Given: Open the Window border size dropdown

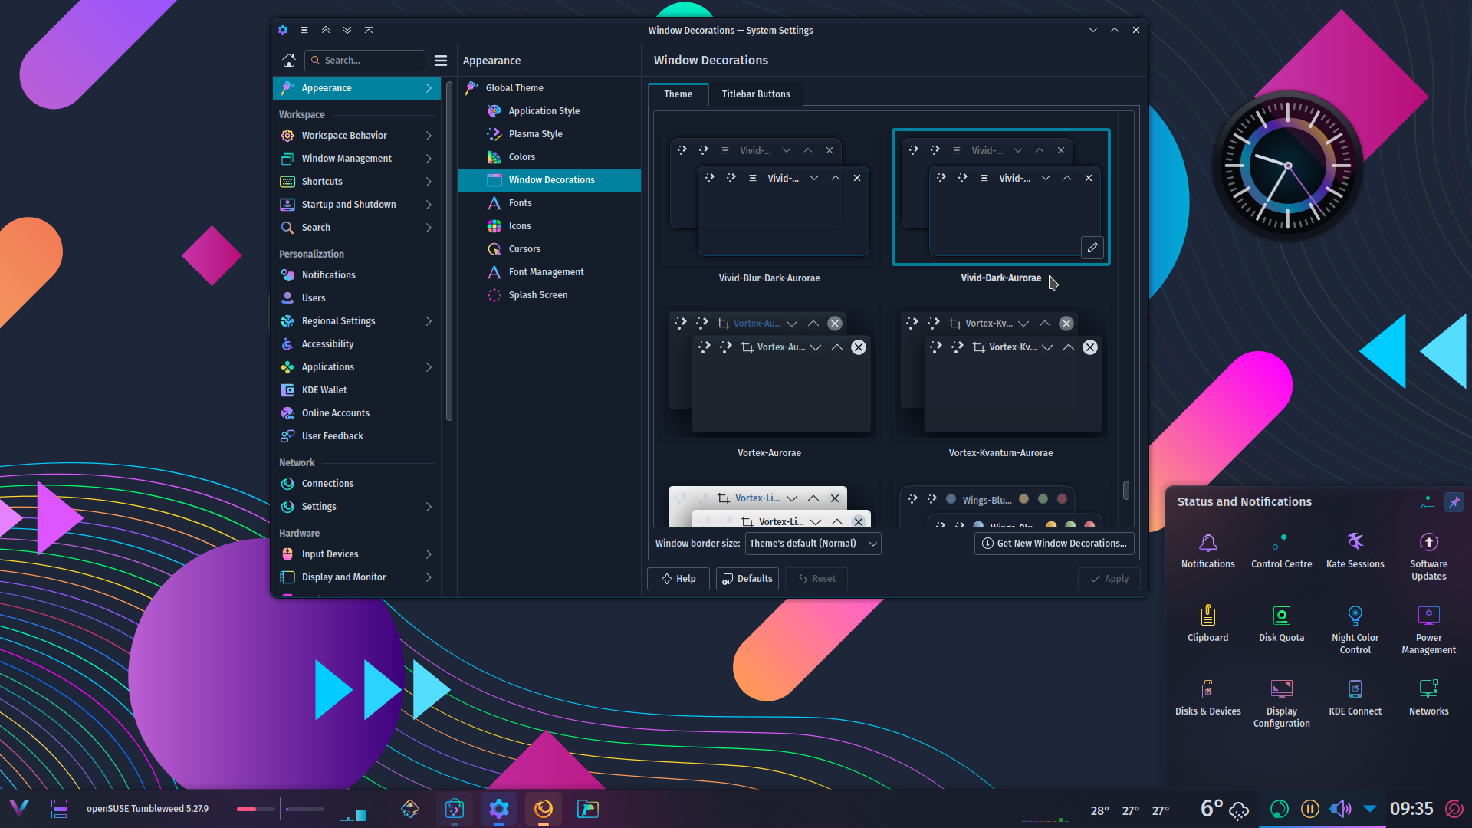Looking at the screenshot, I should click(813, 544).
